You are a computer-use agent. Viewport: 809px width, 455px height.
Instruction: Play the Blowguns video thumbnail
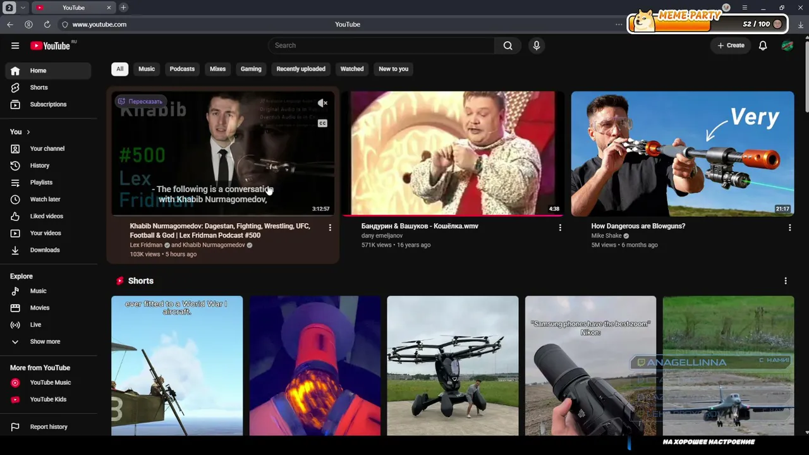tap(683, 154)
